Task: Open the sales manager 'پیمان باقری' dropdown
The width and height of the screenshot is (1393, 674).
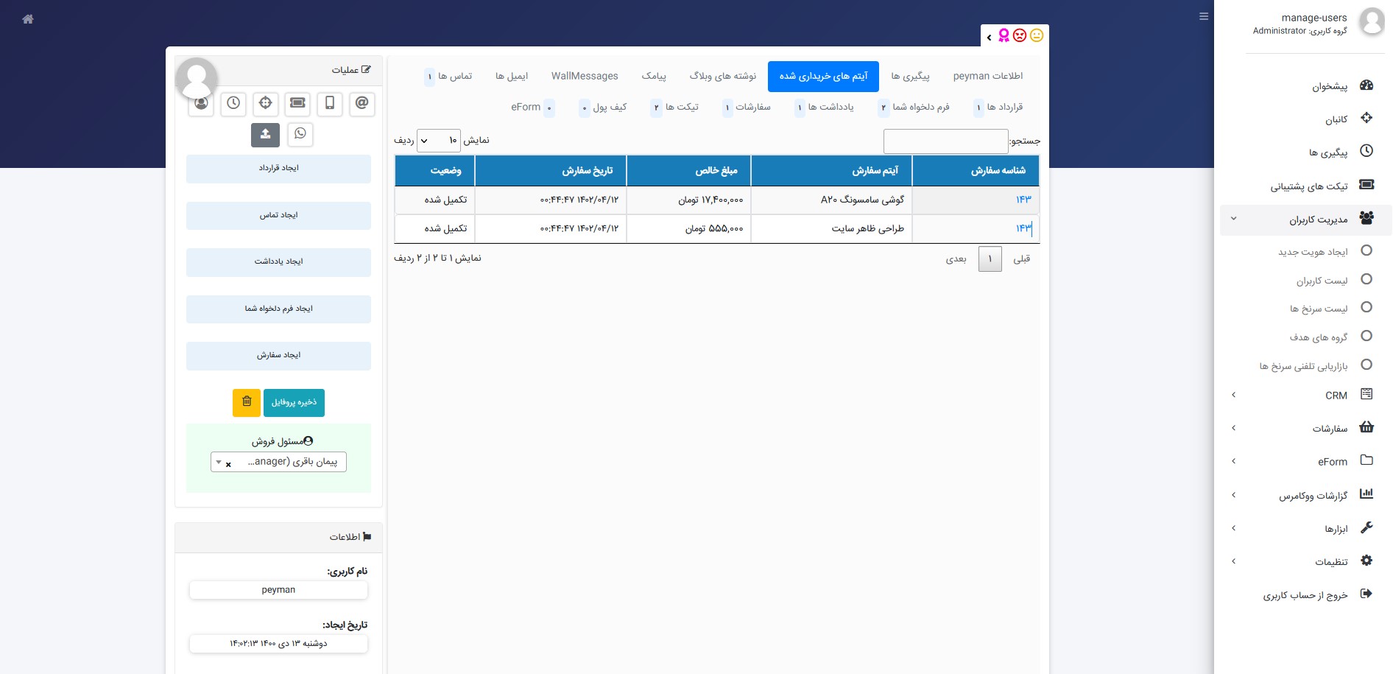Action: pos(278,462)
